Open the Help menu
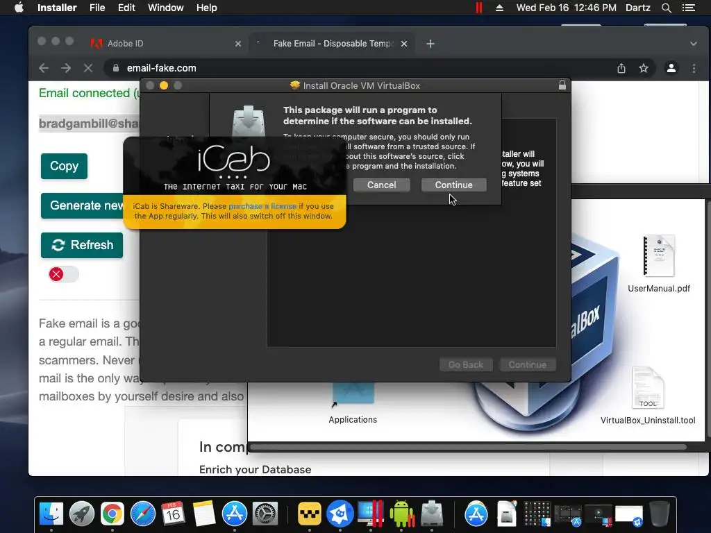 point(207,8)
